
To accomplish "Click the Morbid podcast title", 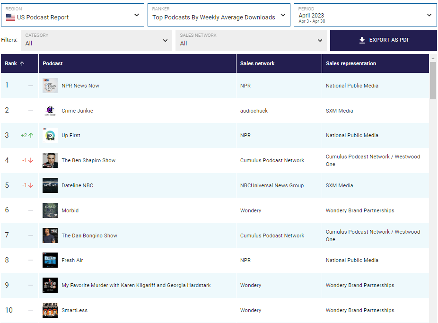I will pos(70,210).
